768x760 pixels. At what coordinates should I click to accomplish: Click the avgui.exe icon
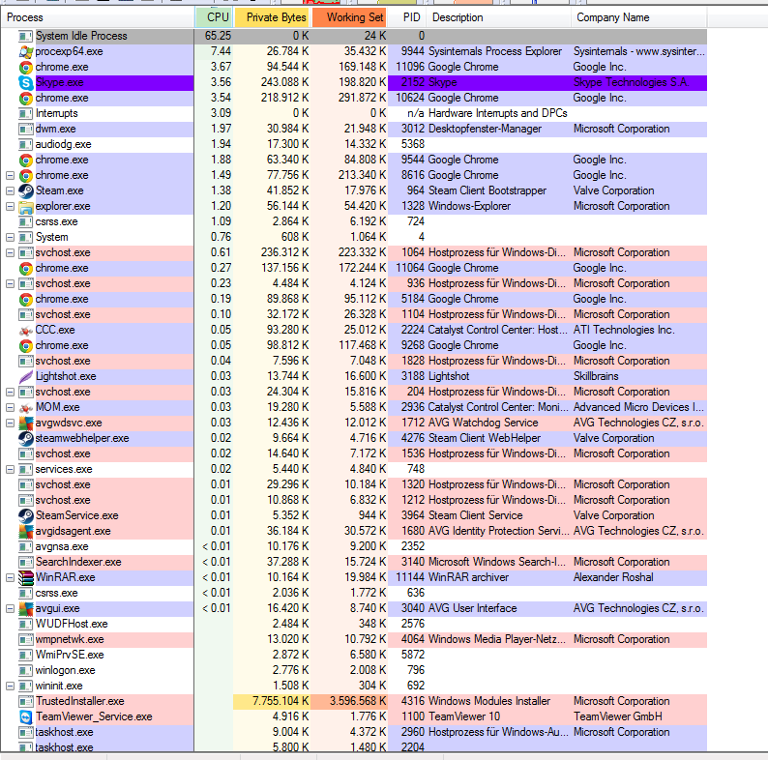pyautogui.click(x=25, y=609)
